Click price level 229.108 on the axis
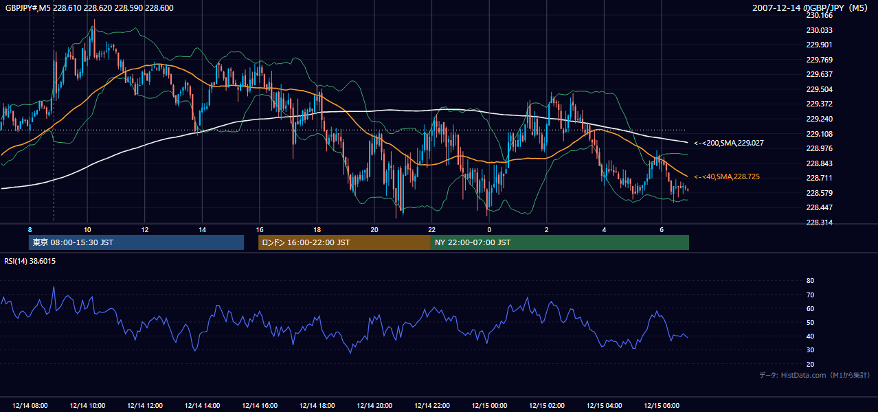The image size is (878, 412). pos(819,134)
